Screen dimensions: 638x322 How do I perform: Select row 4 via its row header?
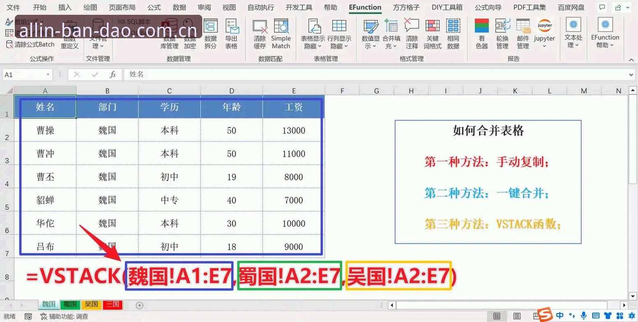click(7, 177)
